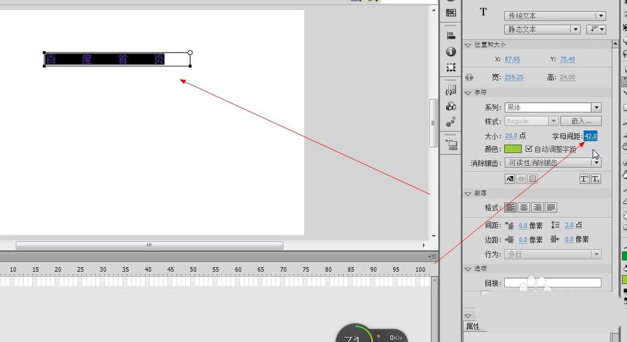Click the stage vertical scrollbar down arrow
627x342 pixels.
click(434, 236)
